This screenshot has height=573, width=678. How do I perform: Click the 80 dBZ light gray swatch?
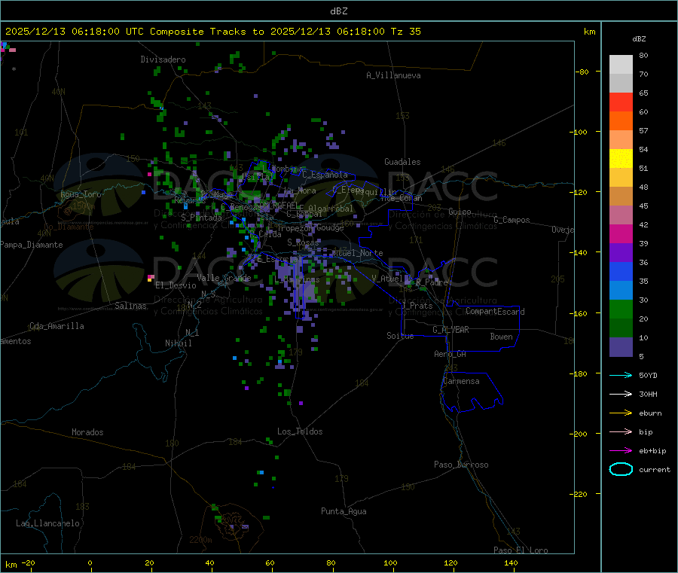[621, 64]
